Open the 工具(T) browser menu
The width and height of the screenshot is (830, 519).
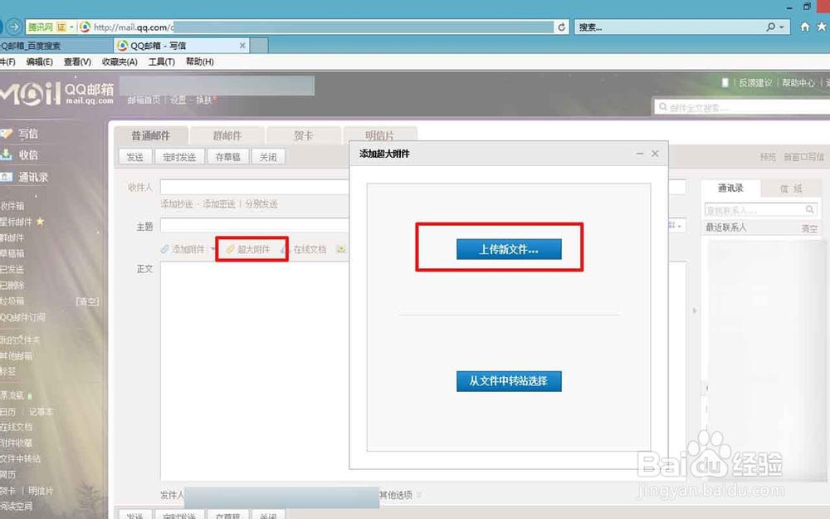point(162,62)
